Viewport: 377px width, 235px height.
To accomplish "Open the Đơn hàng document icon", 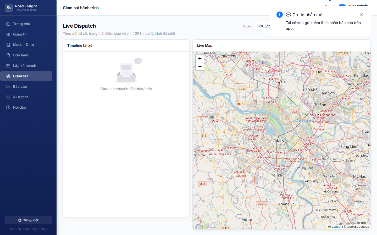I will pos(8,55).
